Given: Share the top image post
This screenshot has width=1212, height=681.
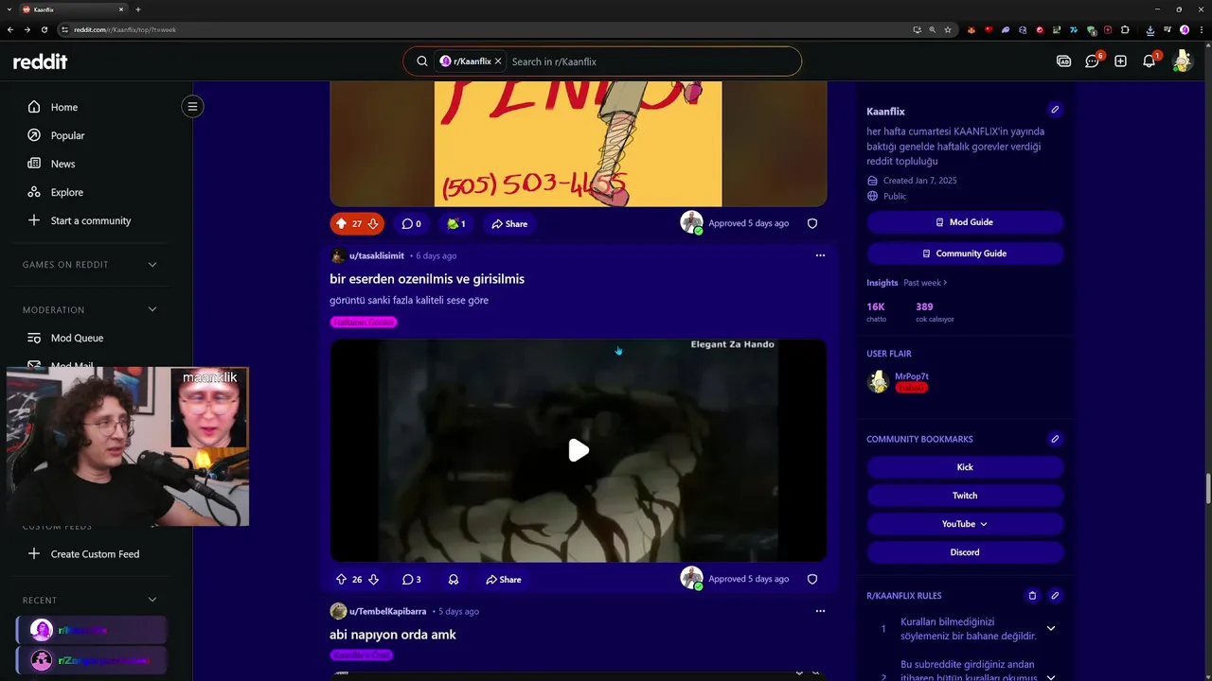Looking at the screenshot, I should pos(509,224).
